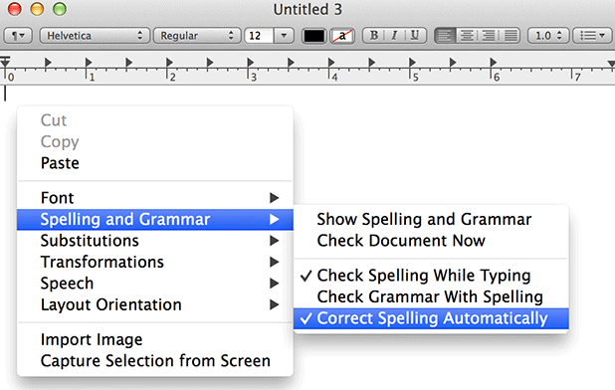Open the Font submenu
Viewport: 615px width, 390px height.
155,198
